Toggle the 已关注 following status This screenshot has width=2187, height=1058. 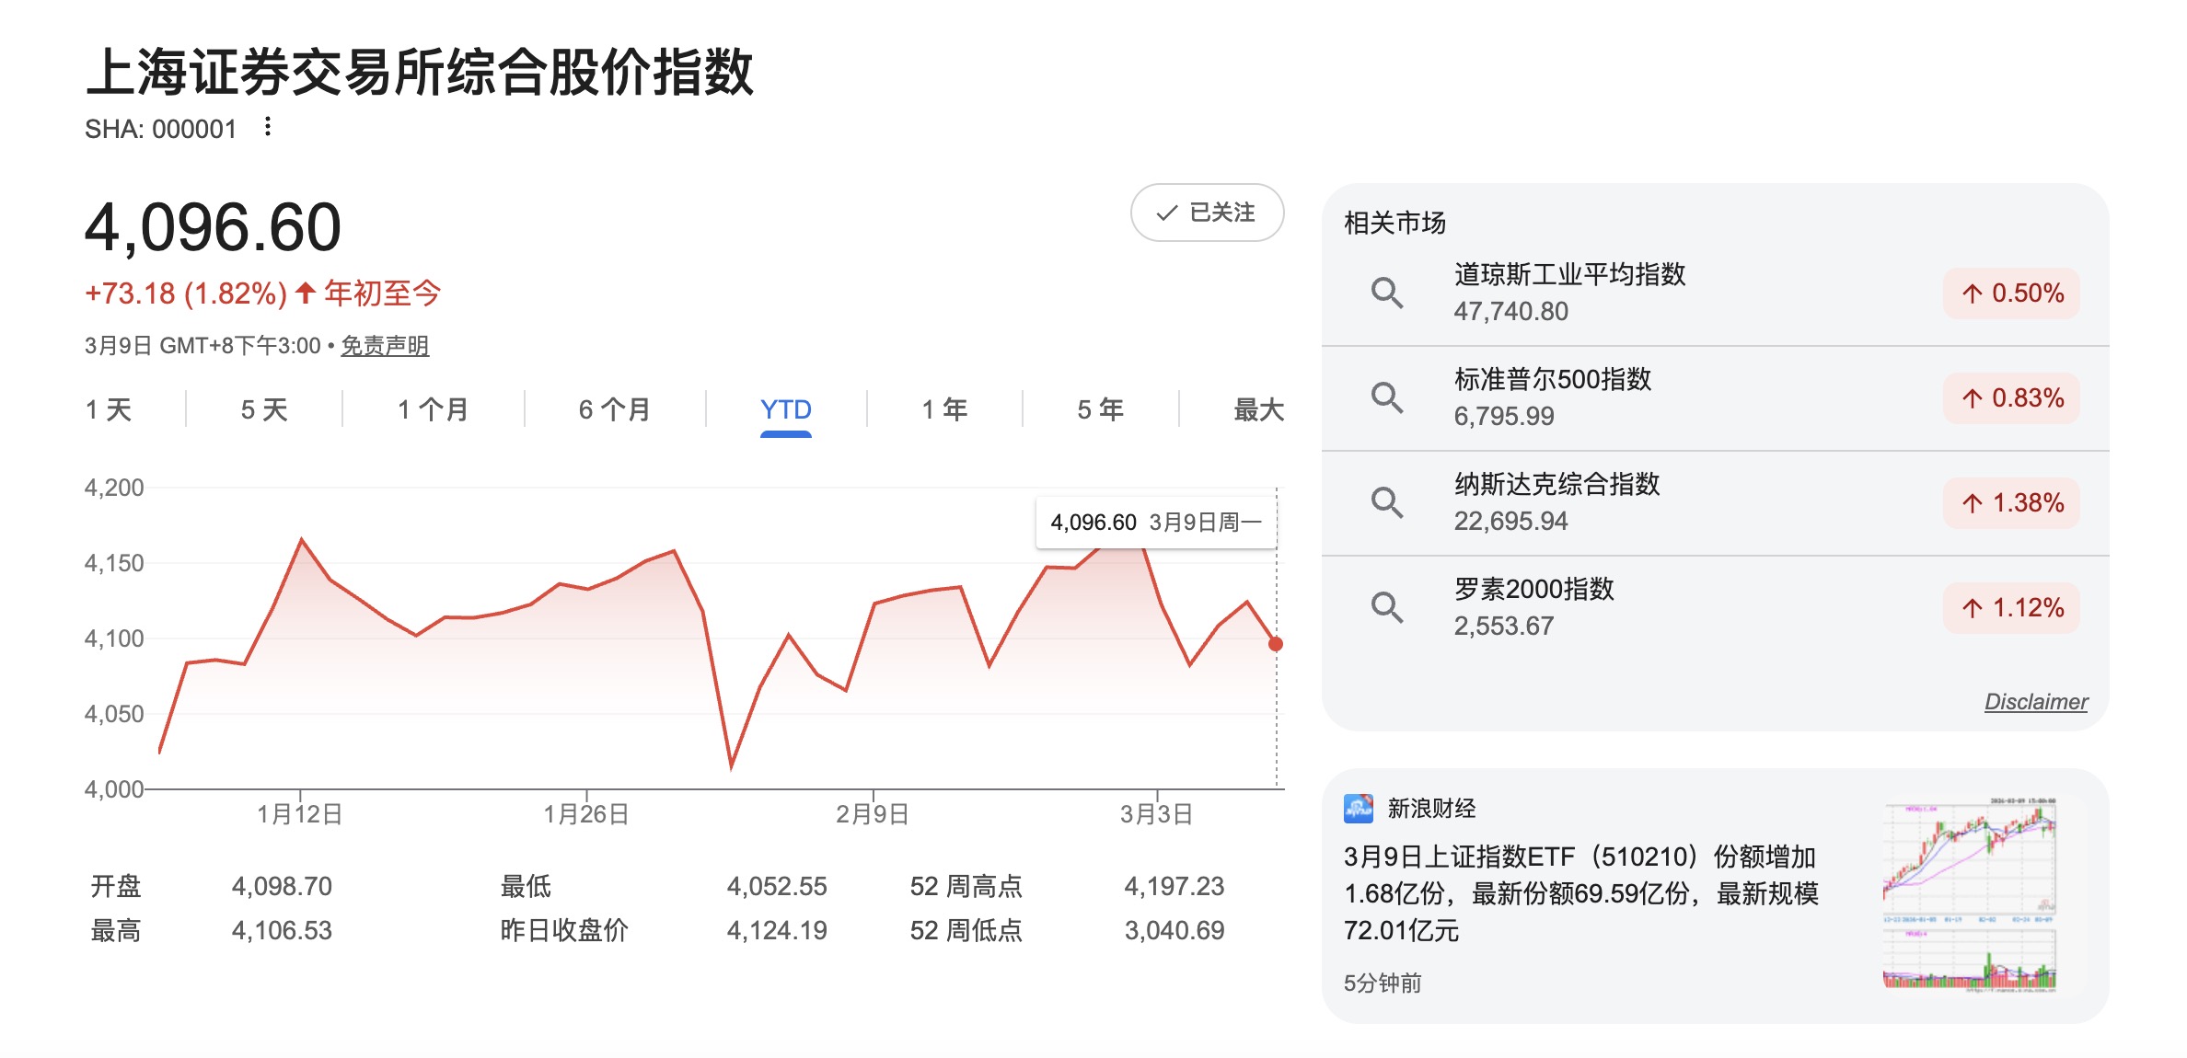1207,213
